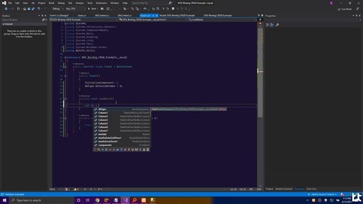The image size is (363, 204).
Task: Open the Help menu
Action: click(125, 3)
